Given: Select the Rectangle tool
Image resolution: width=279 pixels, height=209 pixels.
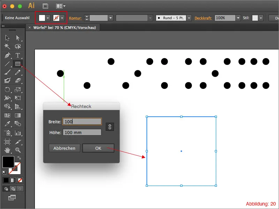Looking at the screenshot, I should coord(18,64).
